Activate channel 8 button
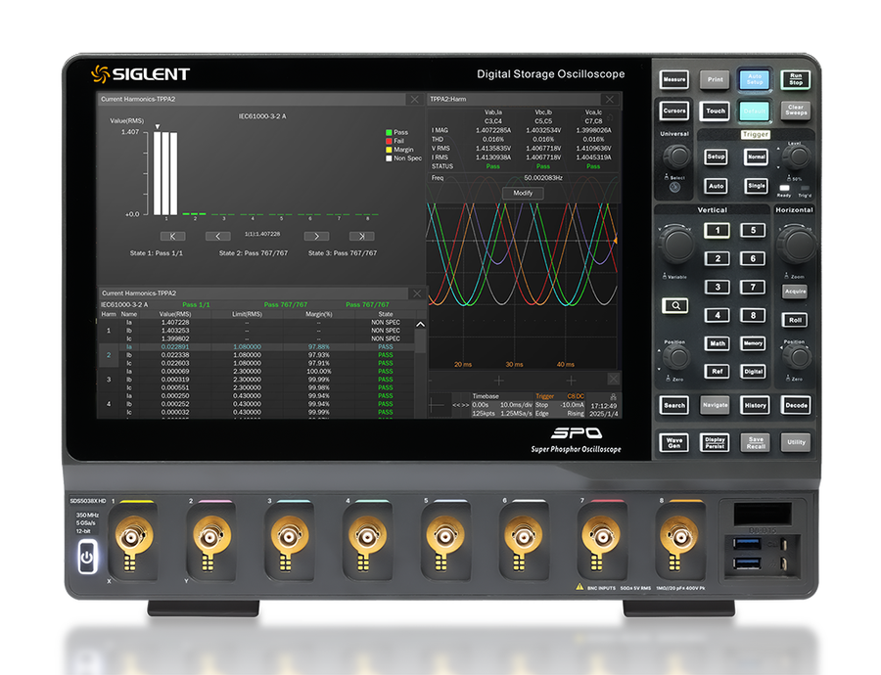This screenshot has width=881, height=675. click(753, 315)
